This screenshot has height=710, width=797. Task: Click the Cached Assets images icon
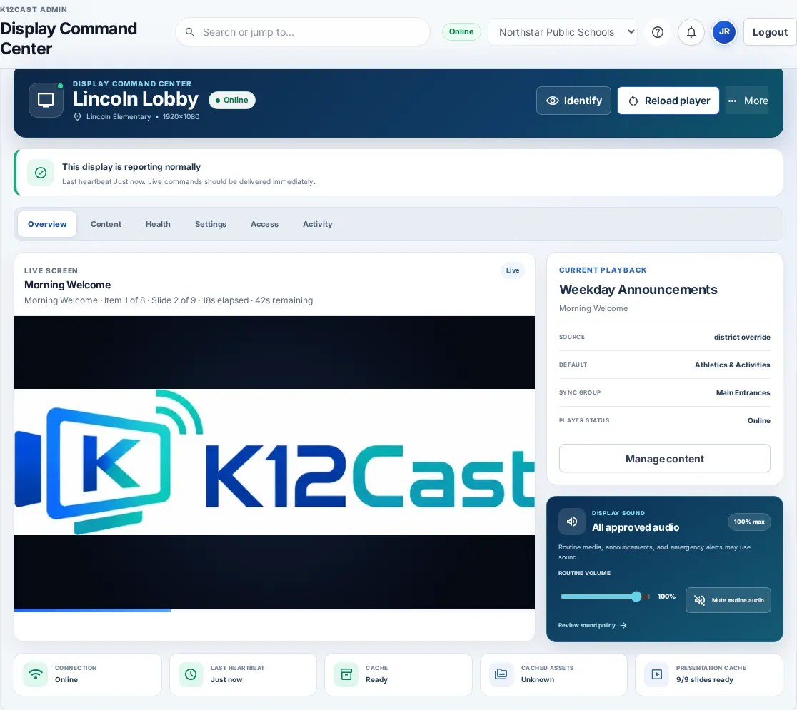coord(501,674)
